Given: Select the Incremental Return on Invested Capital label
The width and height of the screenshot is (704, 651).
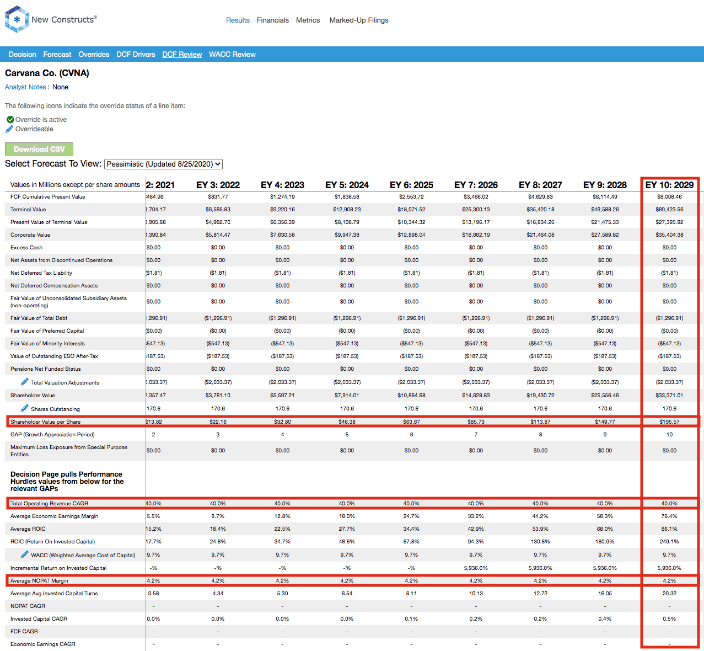Looking at the screenshot, I should click(58, 568).
